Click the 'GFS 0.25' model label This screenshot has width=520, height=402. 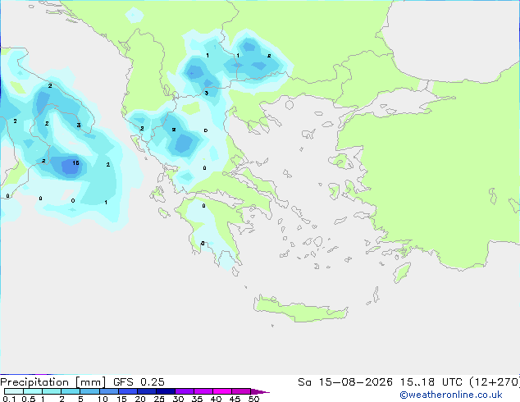point(139,382)
